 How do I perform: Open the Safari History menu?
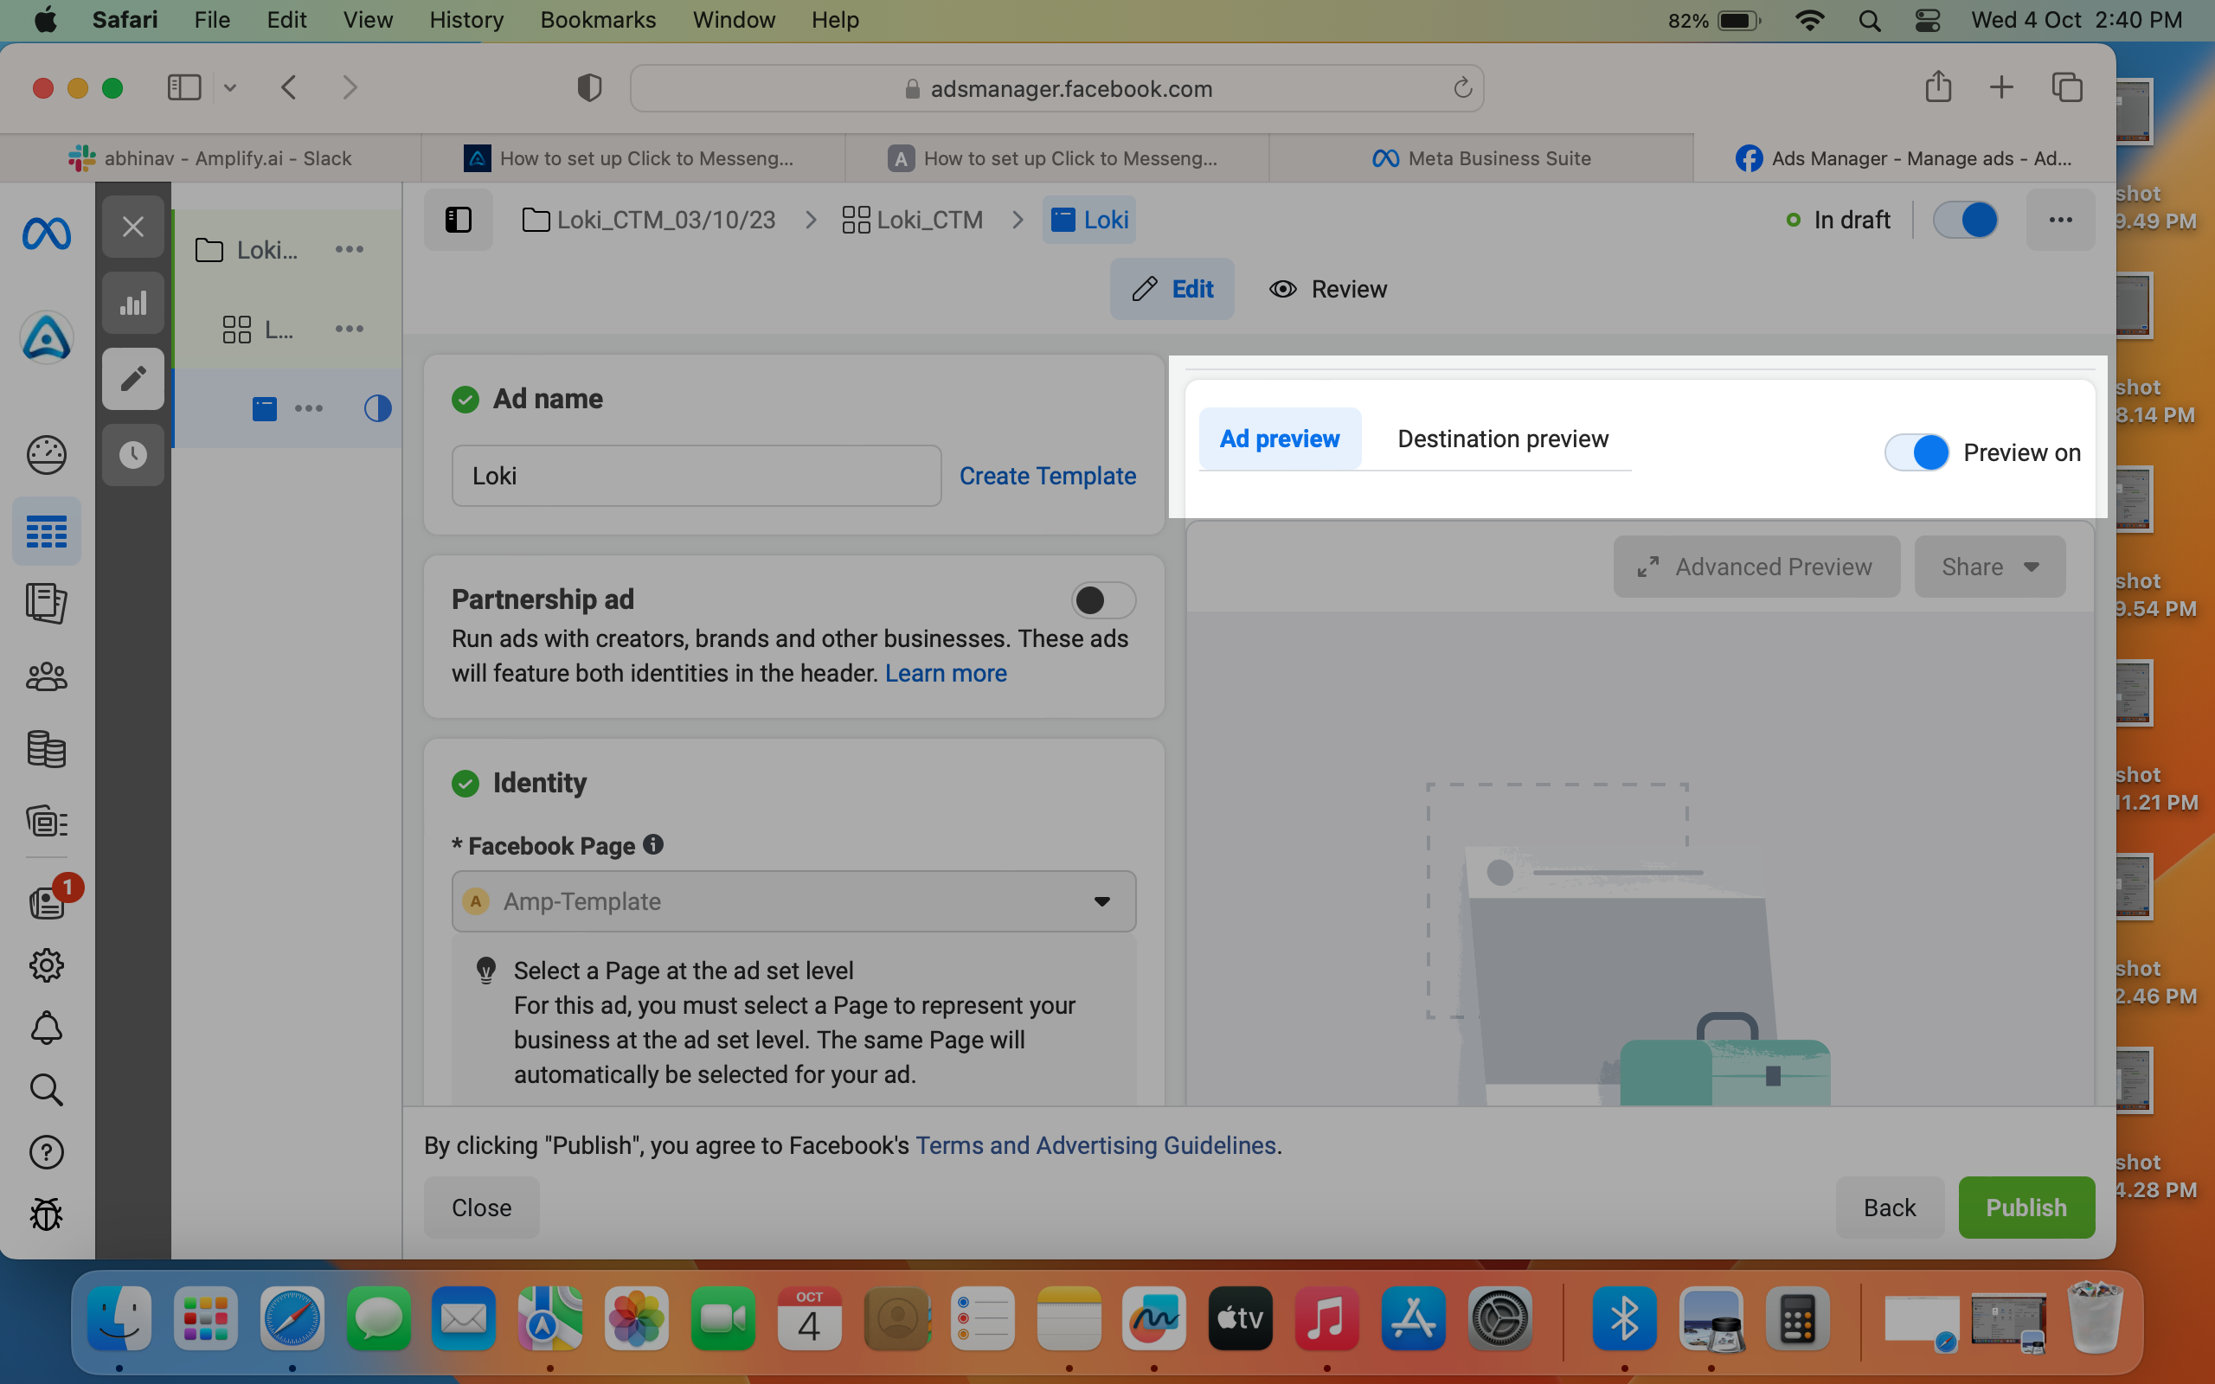467,20
